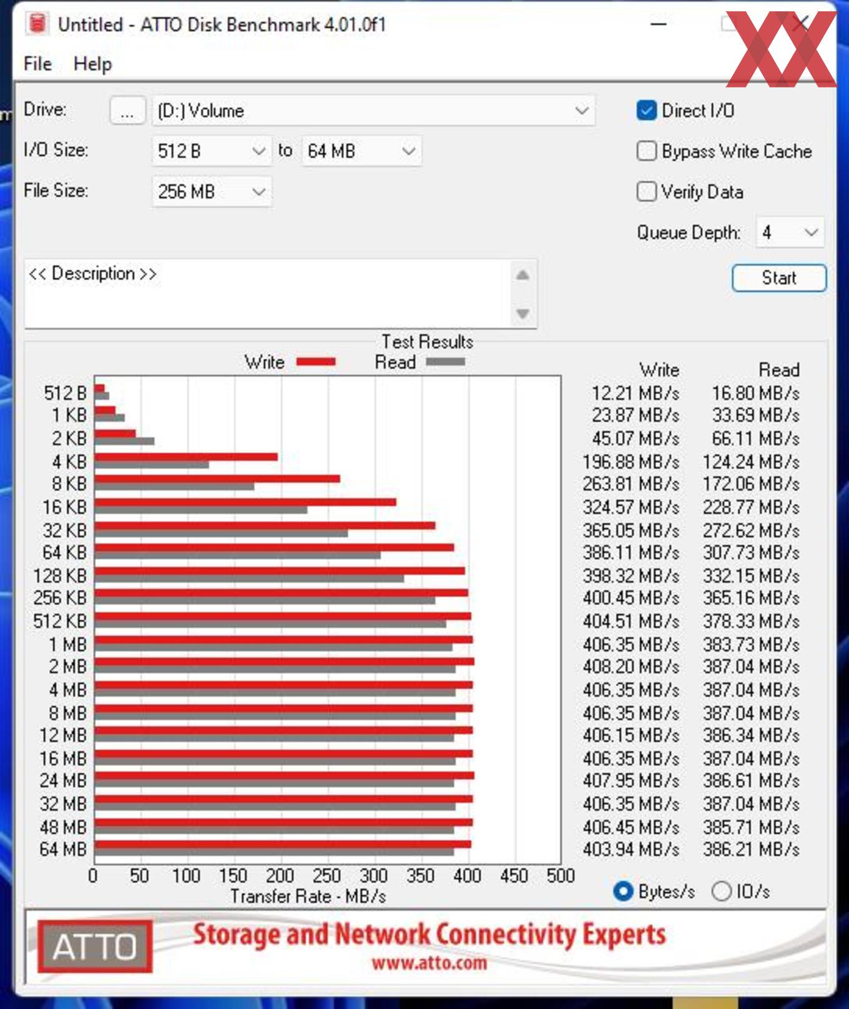Click the 512 B write value 12.21 MB/s

click(x=635, y=393)
